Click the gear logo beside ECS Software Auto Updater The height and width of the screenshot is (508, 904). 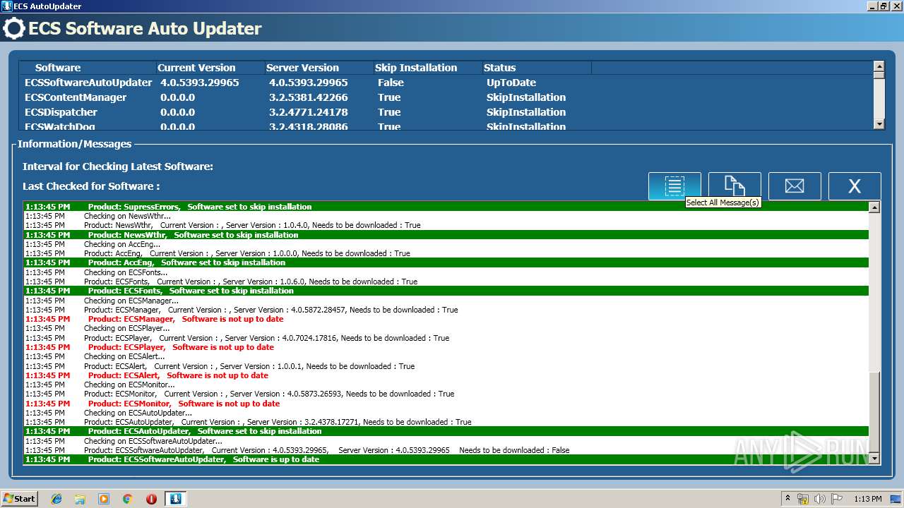click(13, 28)
